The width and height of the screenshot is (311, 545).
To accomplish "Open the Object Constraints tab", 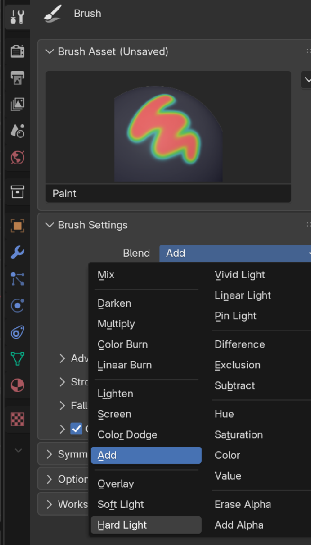I will point(17,332).
